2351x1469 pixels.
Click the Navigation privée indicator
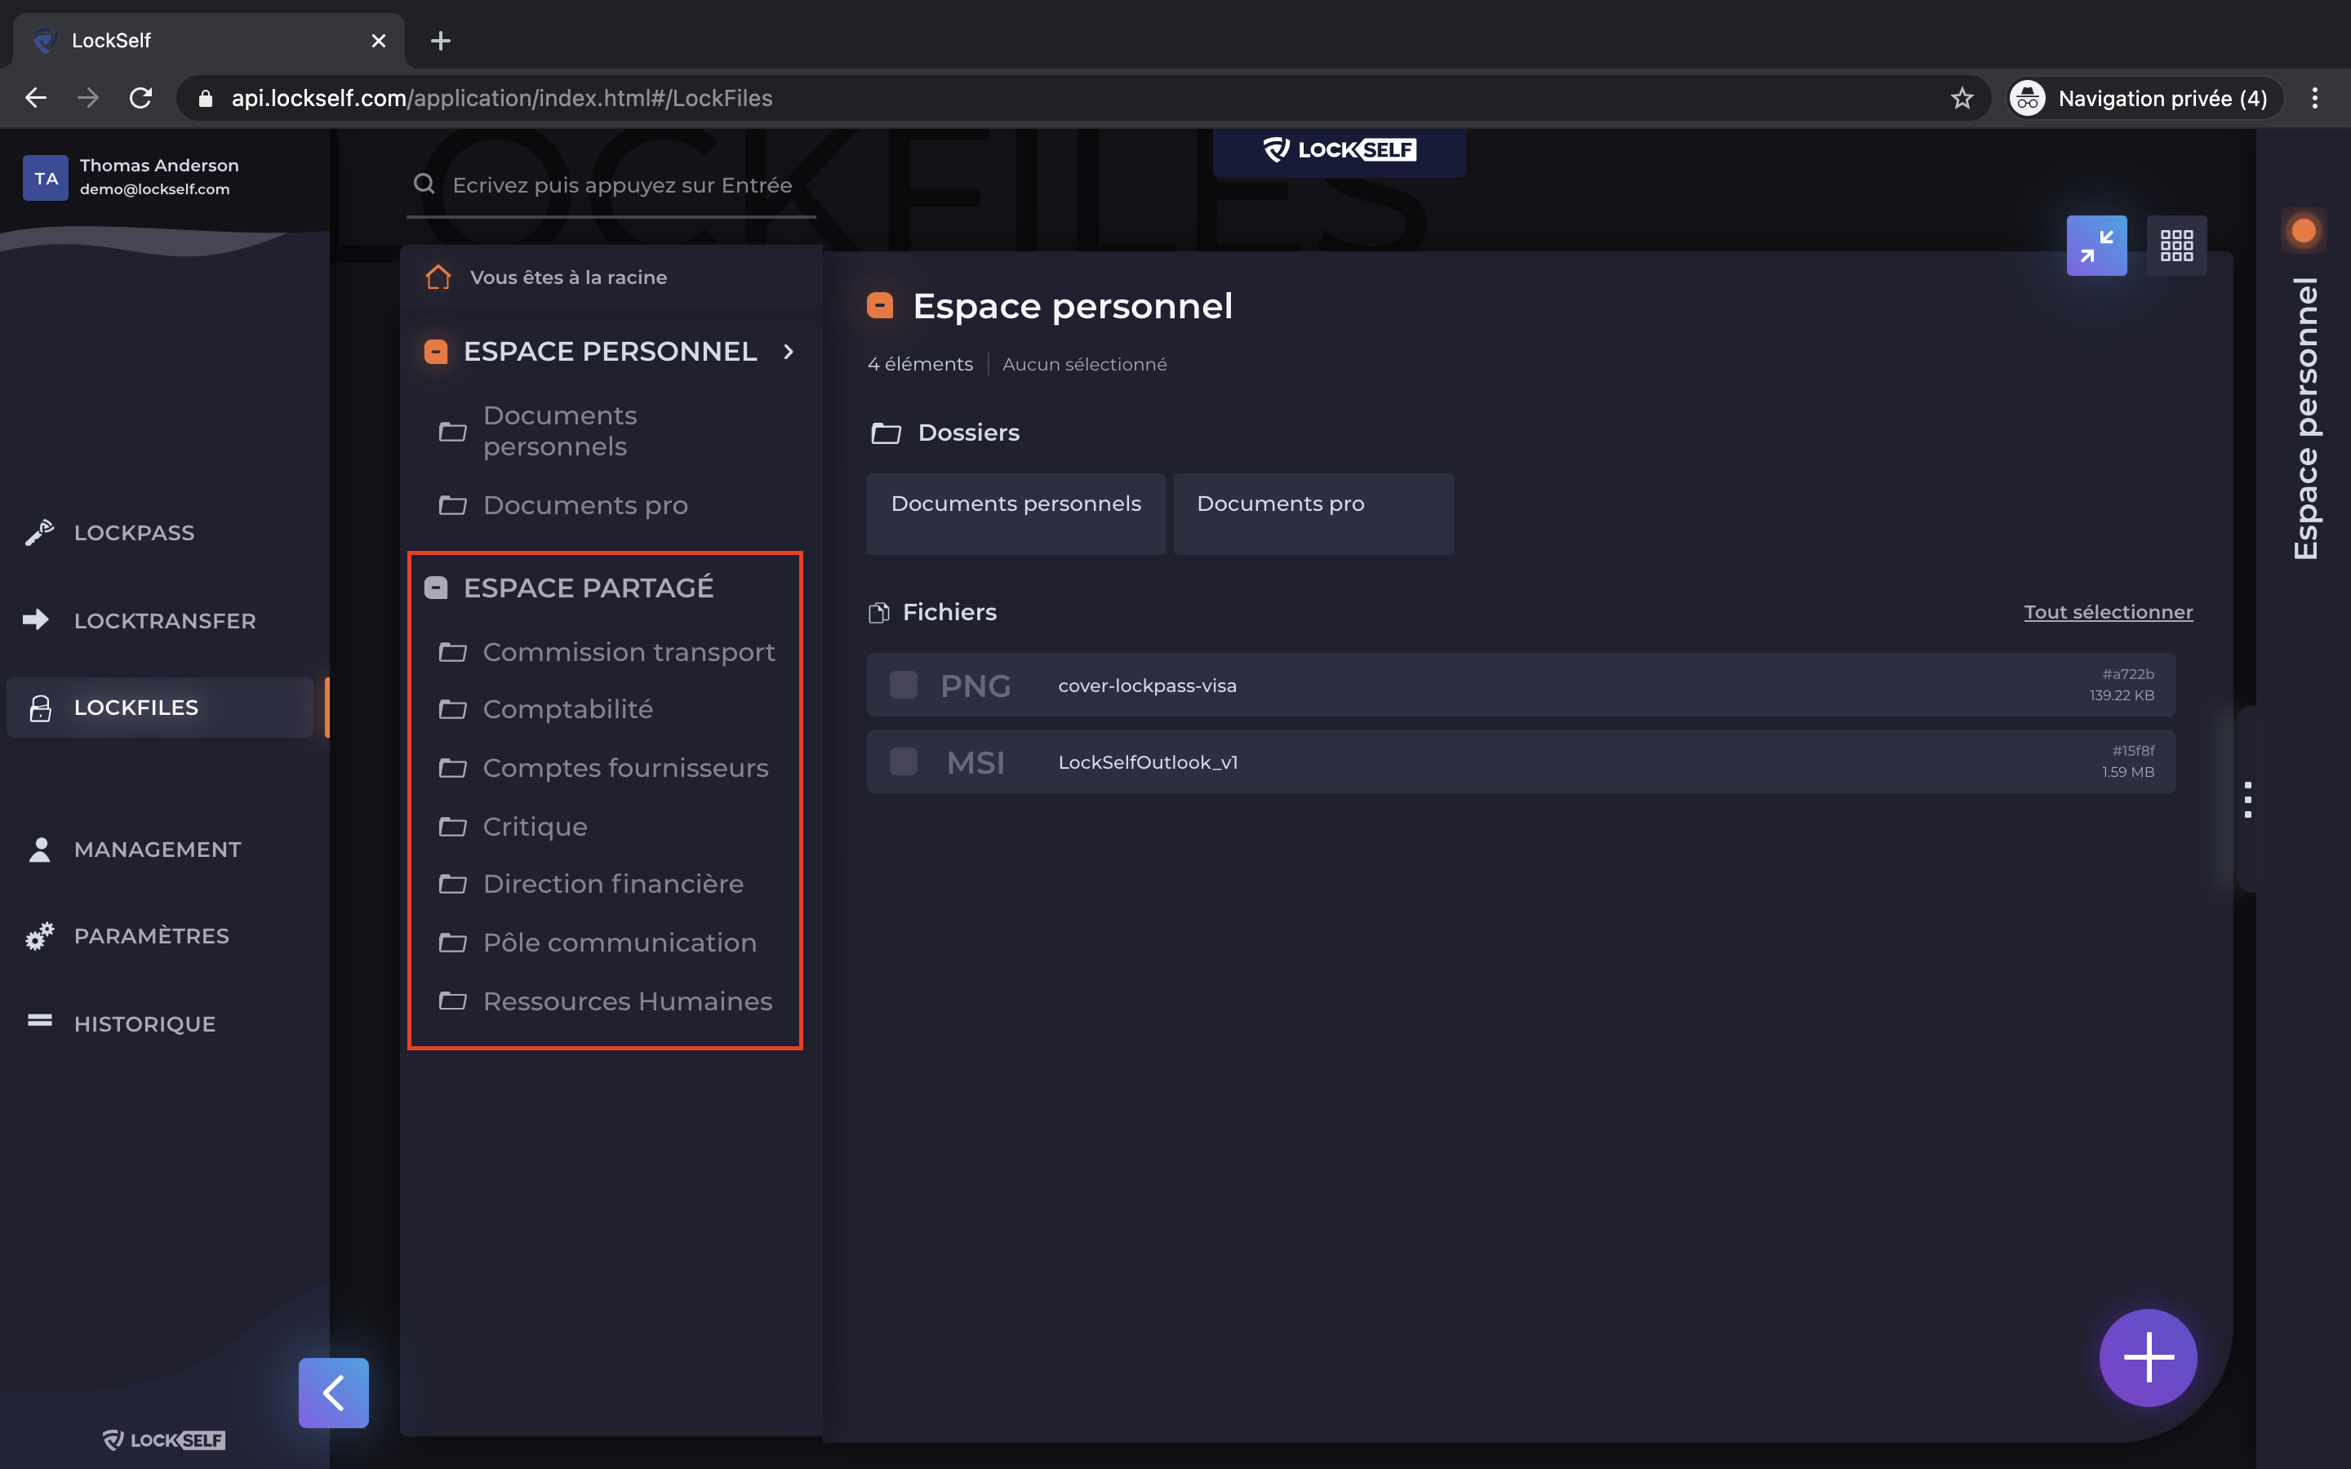(2144, 98)
